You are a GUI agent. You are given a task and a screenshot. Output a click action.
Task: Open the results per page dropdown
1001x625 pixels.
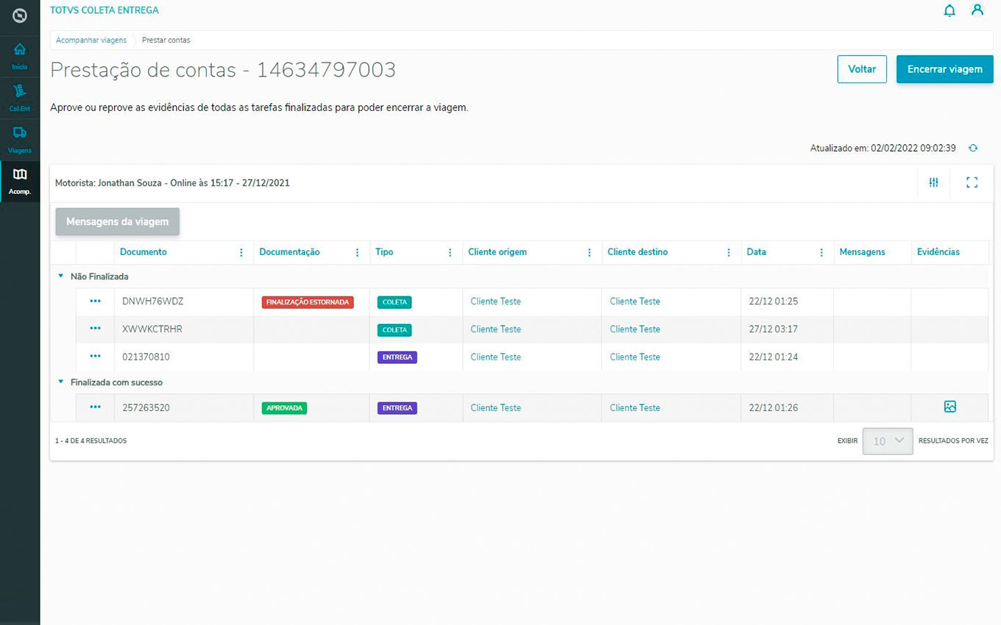click(x=888, y=441)
